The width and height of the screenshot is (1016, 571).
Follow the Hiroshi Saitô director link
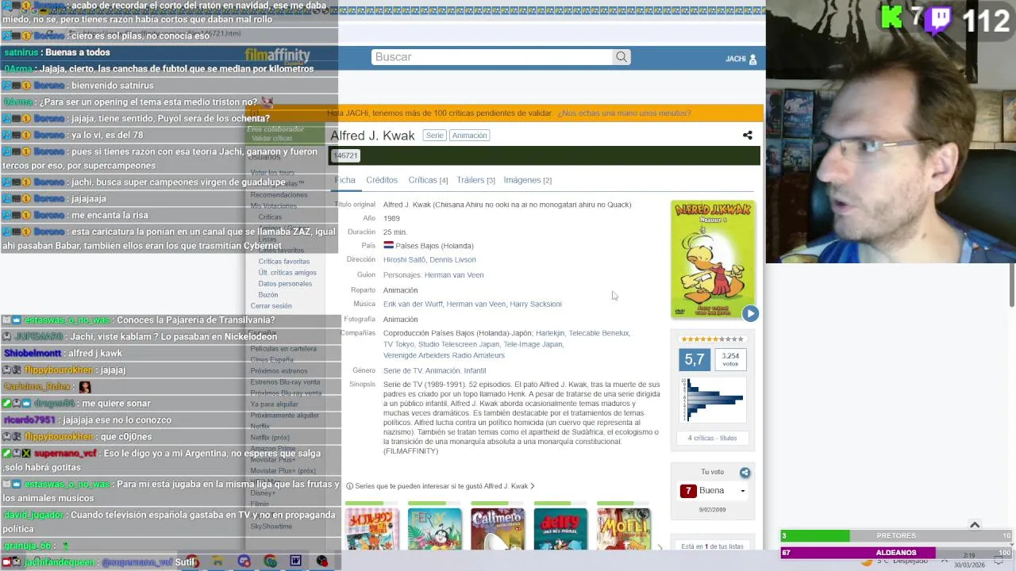(405, 259)
